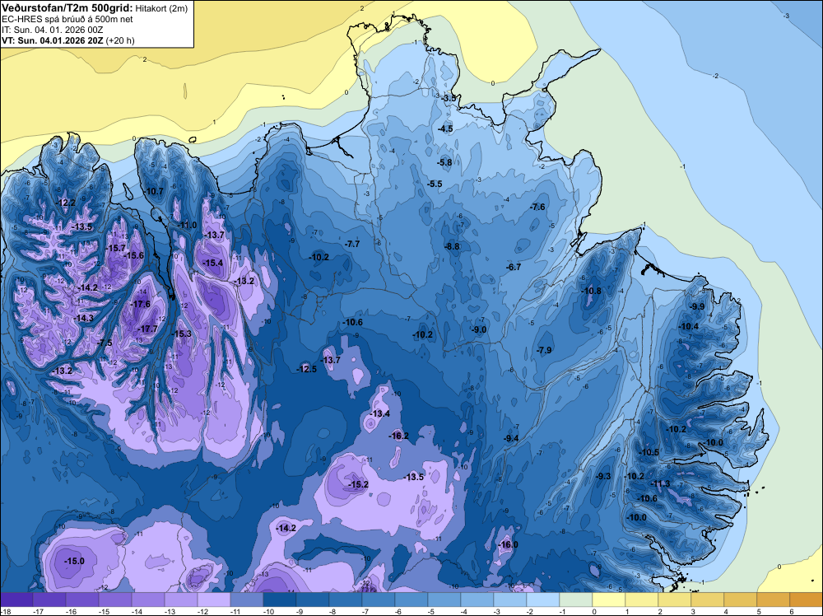
Task: Select the -17.7 temperature reading
Action: click(147, 329)
